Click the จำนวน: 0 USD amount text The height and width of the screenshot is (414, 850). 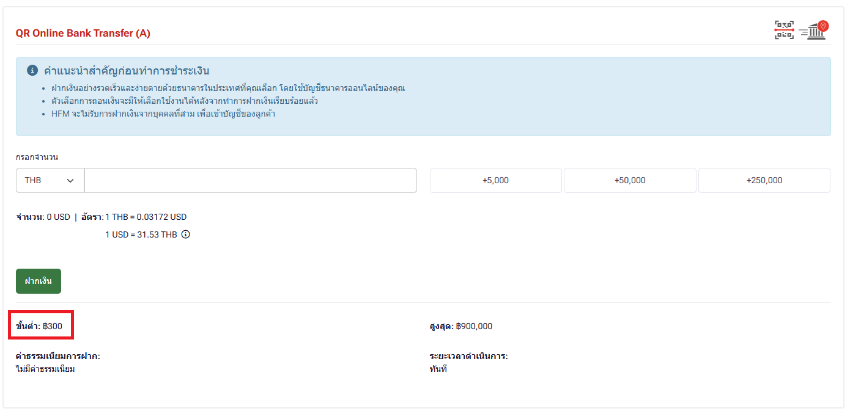(43, 217)
